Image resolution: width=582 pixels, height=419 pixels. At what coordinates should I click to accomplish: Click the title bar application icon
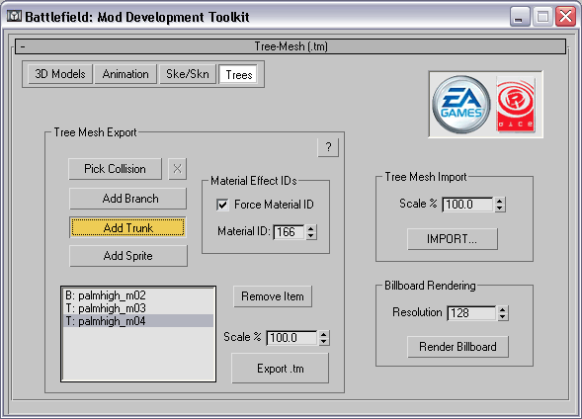click(x=14, y=17)
